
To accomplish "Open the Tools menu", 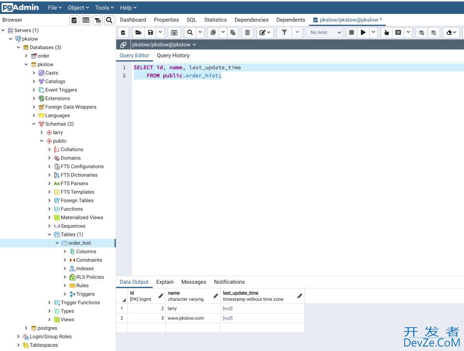I will coord(104,8).
